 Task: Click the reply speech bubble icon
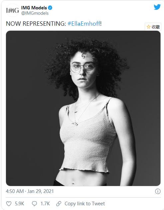34,204
